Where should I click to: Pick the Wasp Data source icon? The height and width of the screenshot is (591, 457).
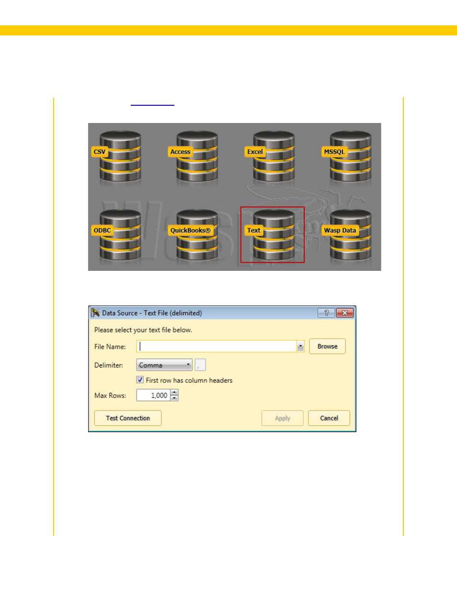coord(347,234)
